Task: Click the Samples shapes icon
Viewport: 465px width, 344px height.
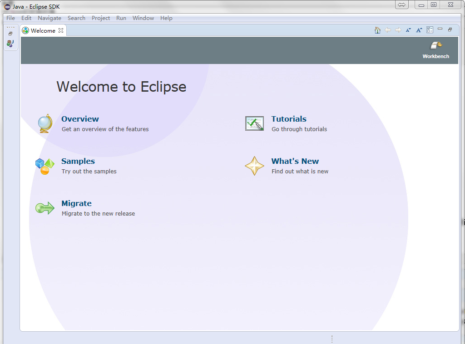Action: pyautogui.click(x=45, y=166)
